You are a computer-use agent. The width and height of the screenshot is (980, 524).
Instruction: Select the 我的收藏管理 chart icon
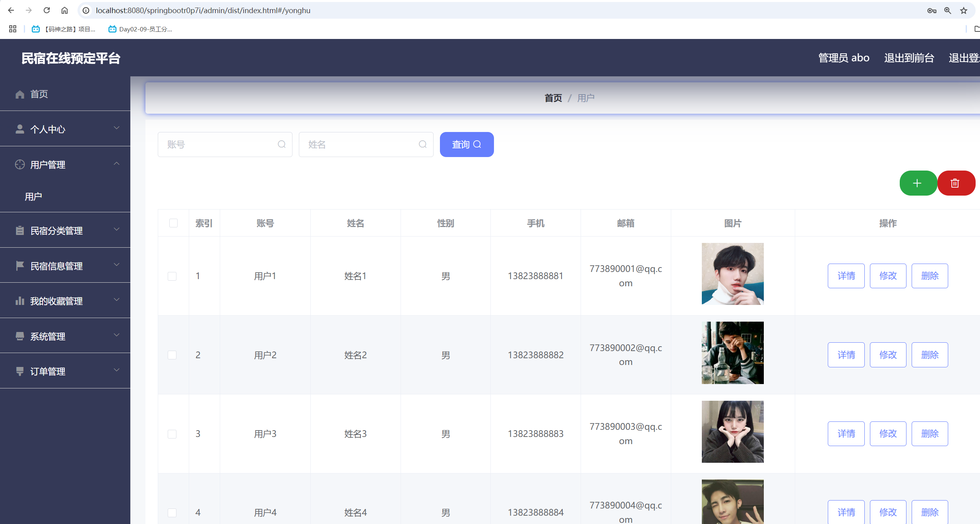pos(20,301)
